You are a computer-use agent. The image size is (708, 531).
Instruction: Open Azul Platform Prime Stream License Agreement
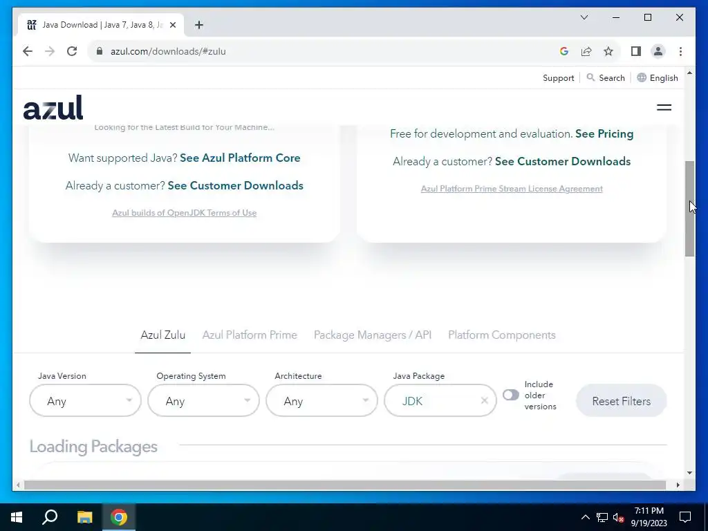(x=512, y=189)
